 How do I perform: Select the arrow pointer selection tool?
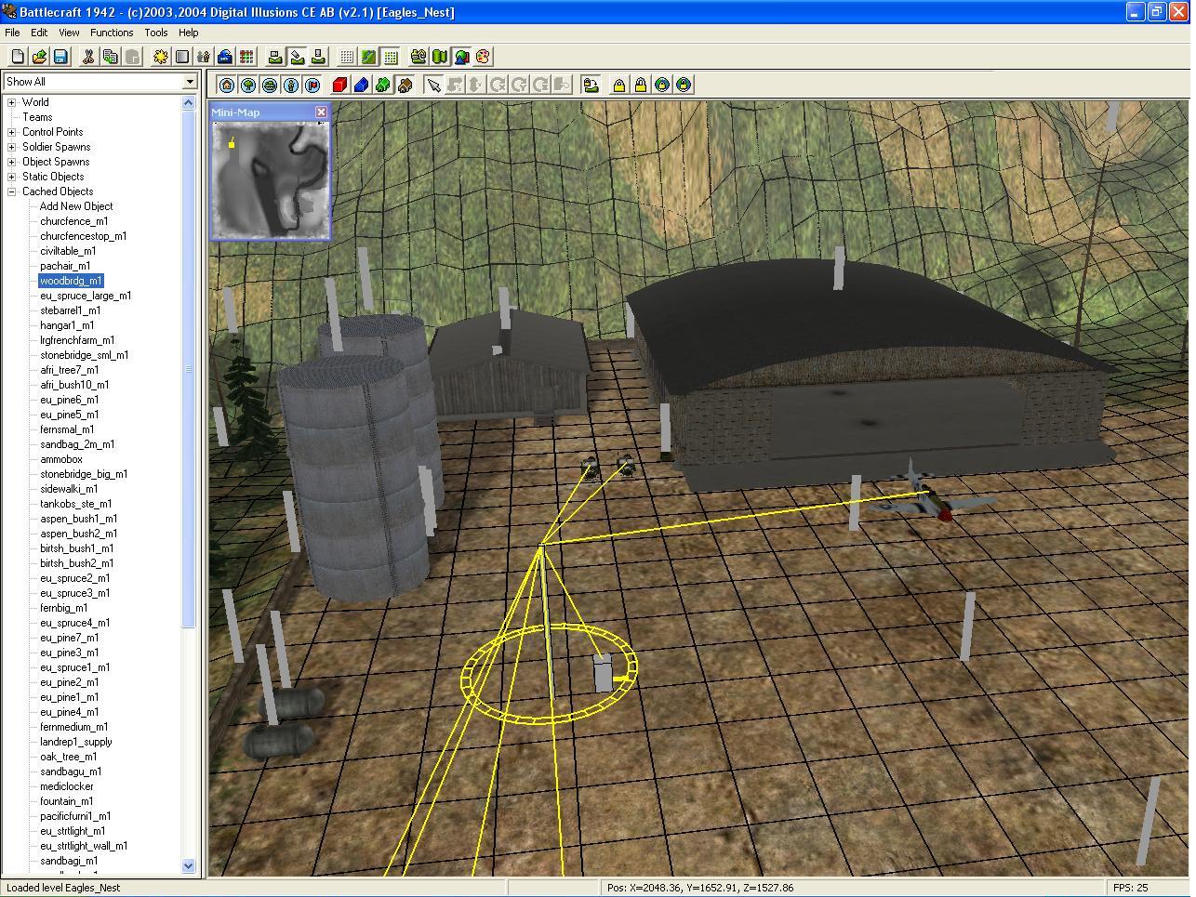pos(432,85)
